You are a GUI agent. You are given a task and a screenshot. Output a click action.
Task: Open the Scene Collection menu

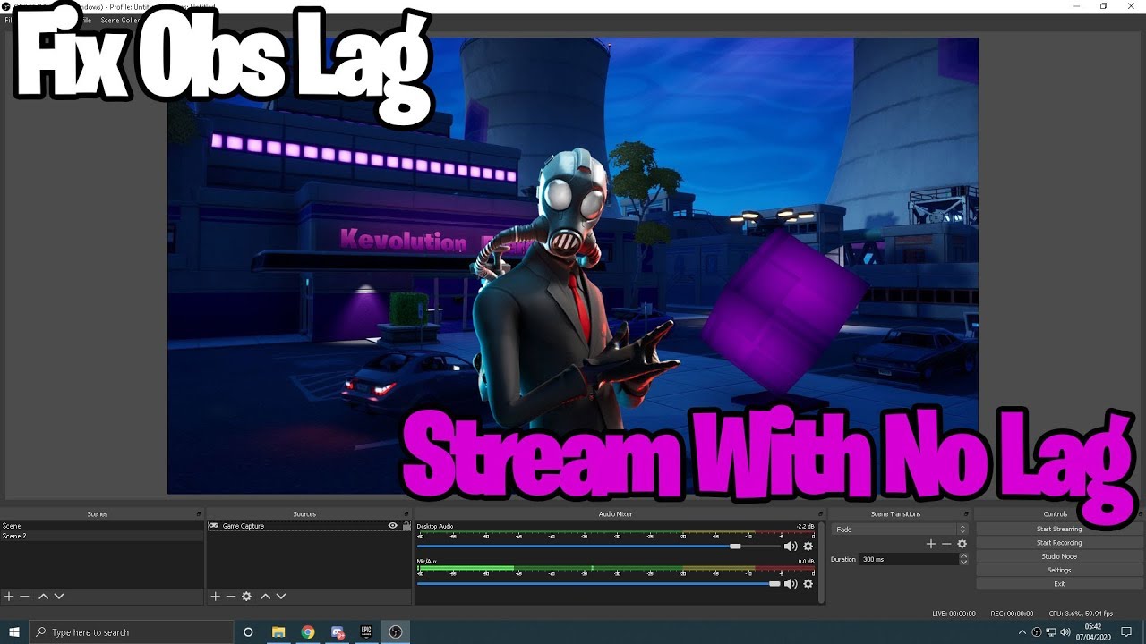pos(120,20)
